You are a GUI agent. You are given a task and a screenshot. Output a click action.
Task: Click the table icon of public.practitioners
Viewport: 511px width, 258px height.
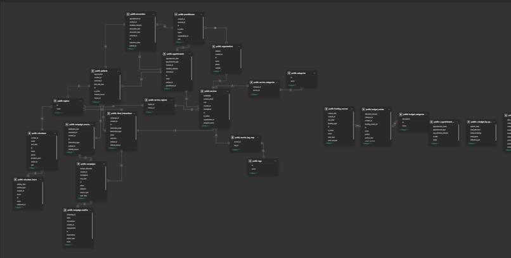[176, 15]
